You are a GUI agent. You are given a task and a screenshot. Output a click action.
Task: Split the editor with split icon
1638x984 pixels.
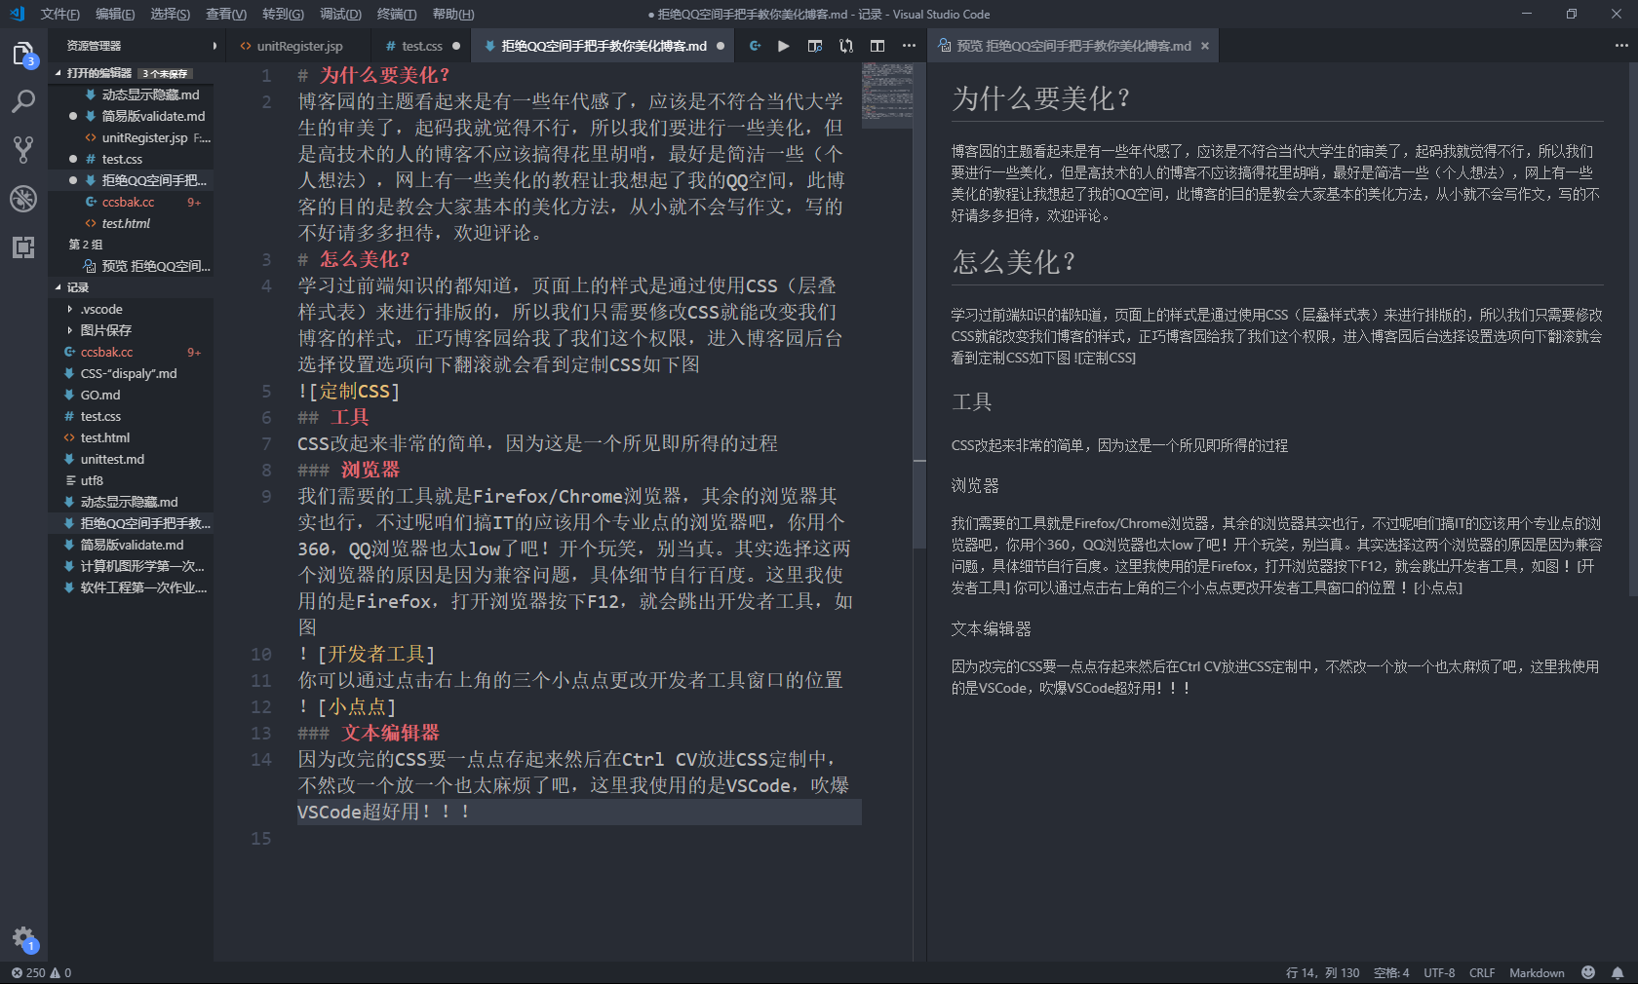[x=877, y=46]
